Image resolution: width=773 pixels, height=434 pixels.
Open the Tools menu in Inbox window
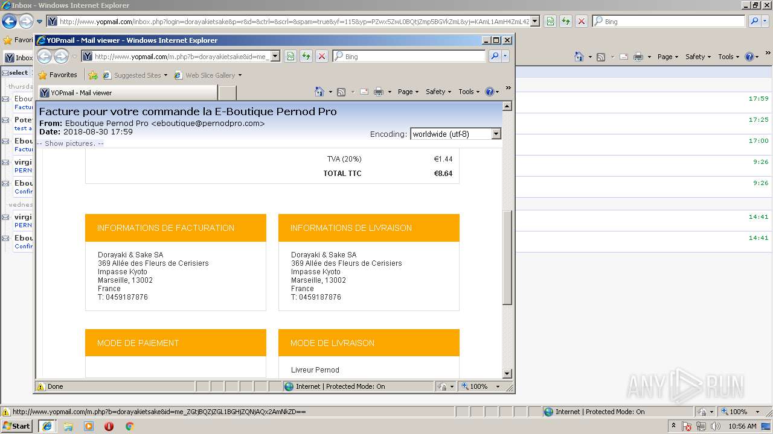[x=729, y=57]
